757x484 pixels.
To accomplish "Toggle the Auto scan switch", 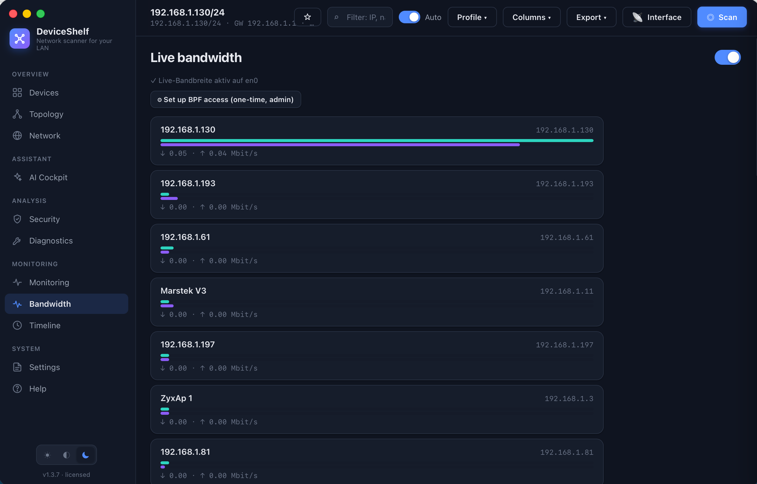I will [409, 17].
